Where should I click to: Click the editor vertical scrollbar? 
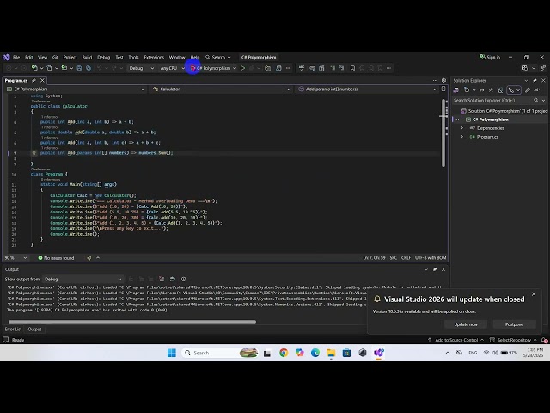[x=443, y=133]
